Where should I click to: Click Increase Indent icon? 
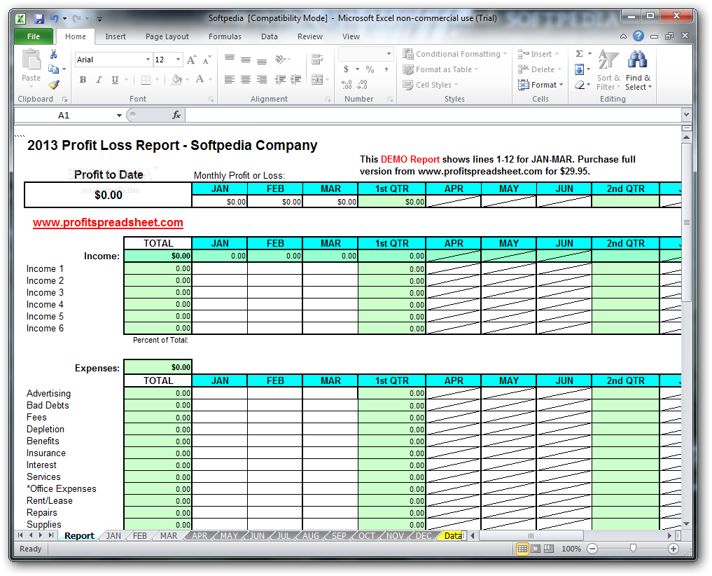click(296, 80)
